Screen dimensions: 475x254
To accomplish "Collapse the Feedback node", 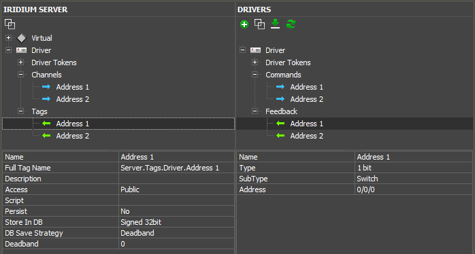I will (x=255, y=111).
